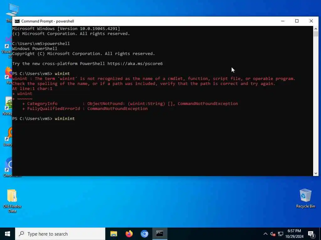The height and width of the screenshot is (240, 321).
Task: Click 'C:\Users\vm5>powershell' command line
Action: 41,44
